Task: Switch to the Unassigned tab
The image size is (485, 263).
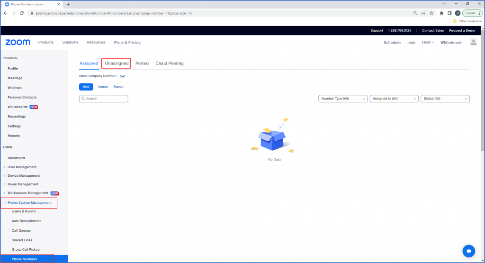Action: (117, 63)
